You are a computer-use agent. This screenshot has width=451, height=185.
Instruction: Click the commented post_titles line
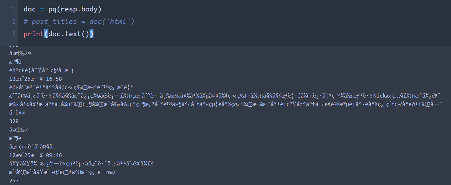(x=79, y=22)
